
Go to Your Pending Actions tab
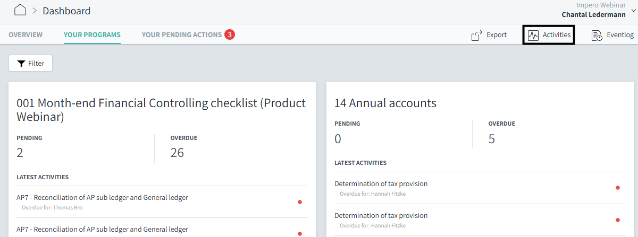tap(181, 35)
